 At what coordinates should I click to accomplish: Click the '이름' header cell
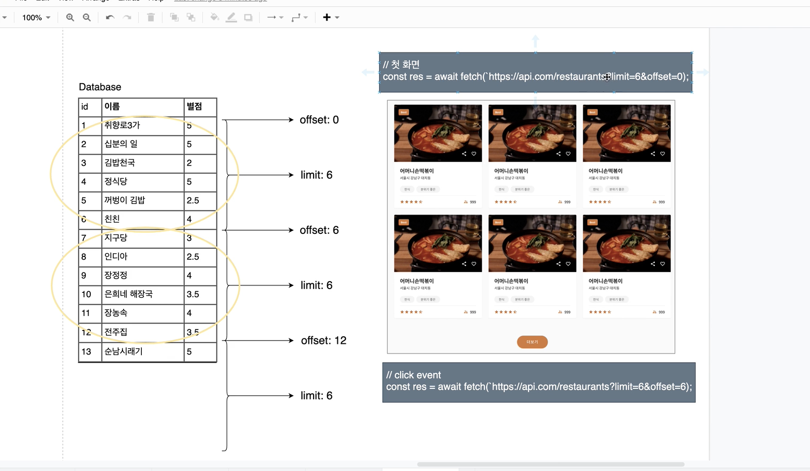[143, 107]
